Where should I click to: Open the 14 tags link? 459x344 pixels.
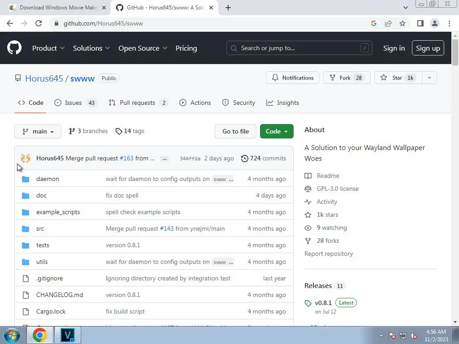pyautogui.click(x=130, y=131)
